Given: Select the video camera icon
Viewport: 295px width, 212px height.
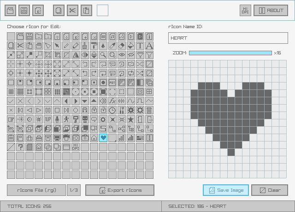Looking at the screenshot, I should click(94, 129).
